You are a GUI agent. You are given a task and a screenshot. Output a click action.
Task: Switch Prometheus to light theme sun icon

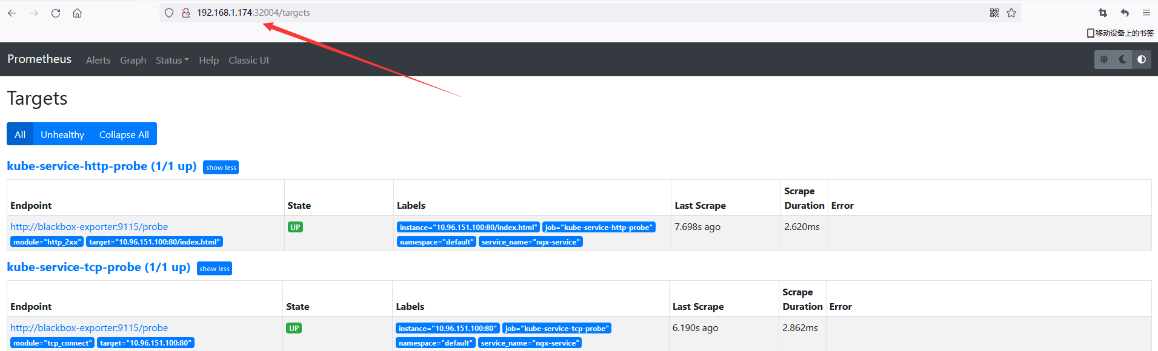[x=1104, y=59]
